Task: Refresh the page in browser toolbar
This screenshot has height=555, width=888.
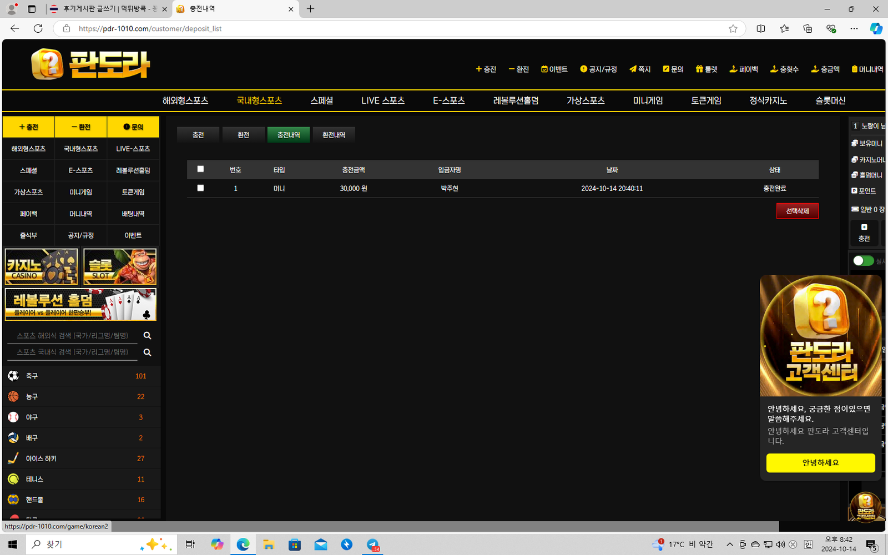Action: tap(38, 28)
